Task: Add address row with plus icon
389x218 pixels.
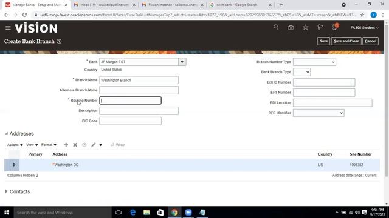Action: pyautogui.click(x=66, y=145)
